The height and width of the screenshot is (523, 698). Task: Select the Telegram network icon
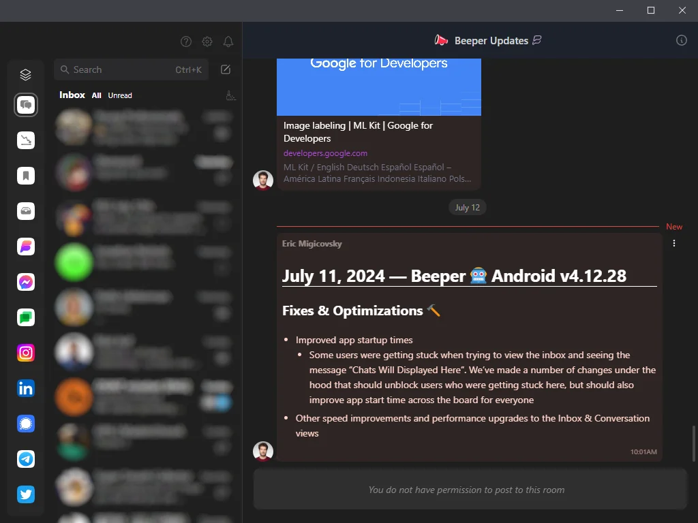[26, 459]
